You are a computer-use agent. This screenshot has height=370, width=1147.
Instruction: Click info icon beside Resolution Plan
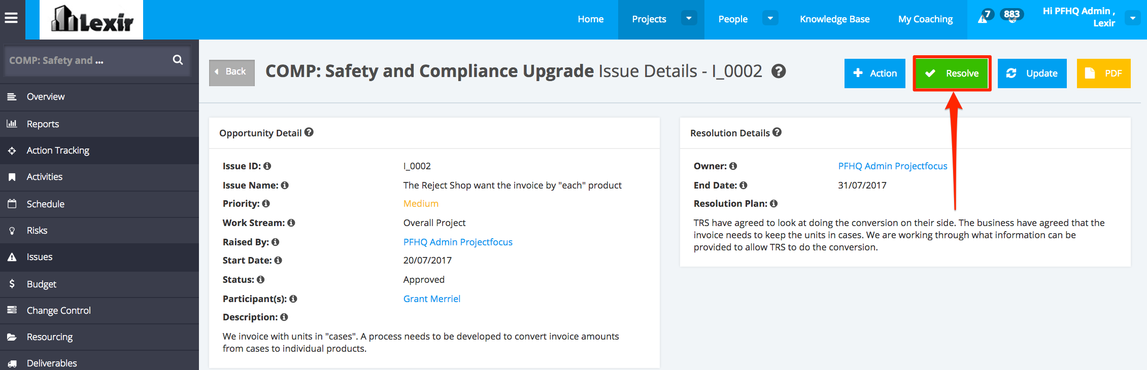774,203
